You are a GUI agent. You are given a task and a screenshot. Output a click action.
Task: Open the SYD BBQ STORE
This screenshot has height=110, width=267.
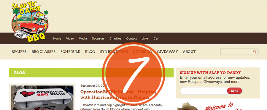click(114, 52)
